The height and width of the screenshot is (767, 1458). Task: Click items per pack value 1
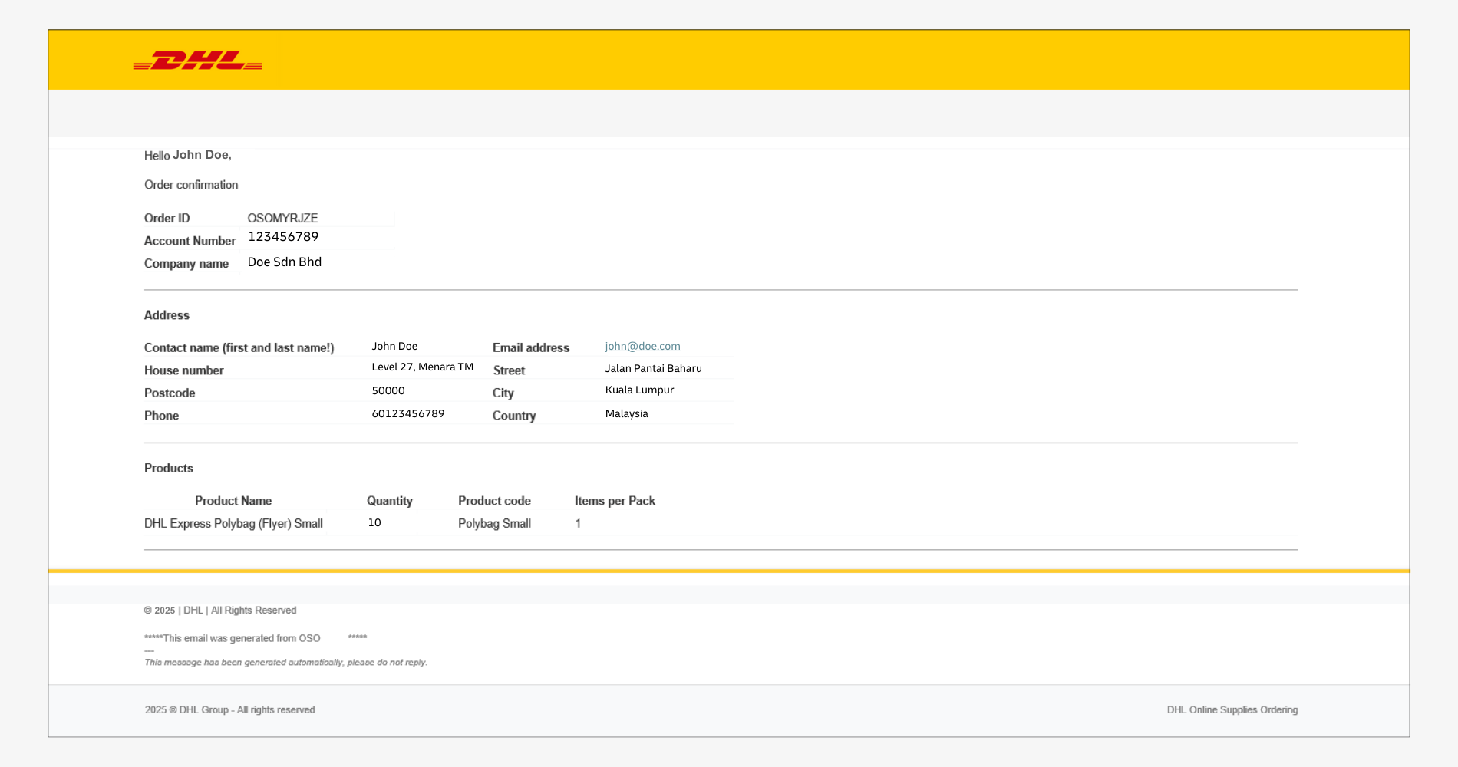click(578, 523)
